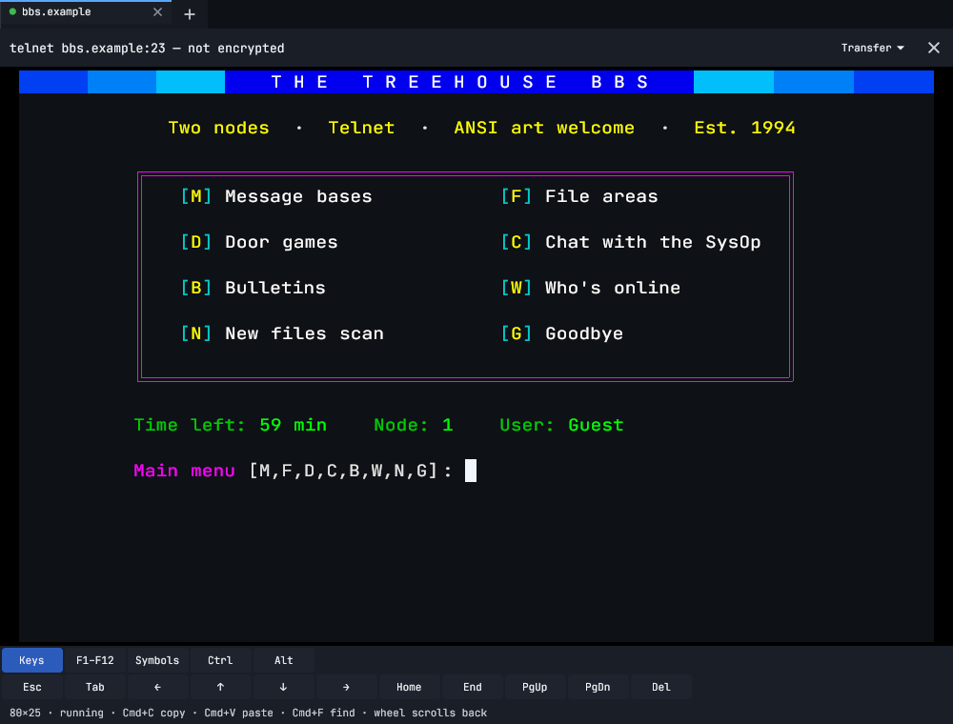Click the 'running' status indicator text
953x724 pixels.
[81, 713]
